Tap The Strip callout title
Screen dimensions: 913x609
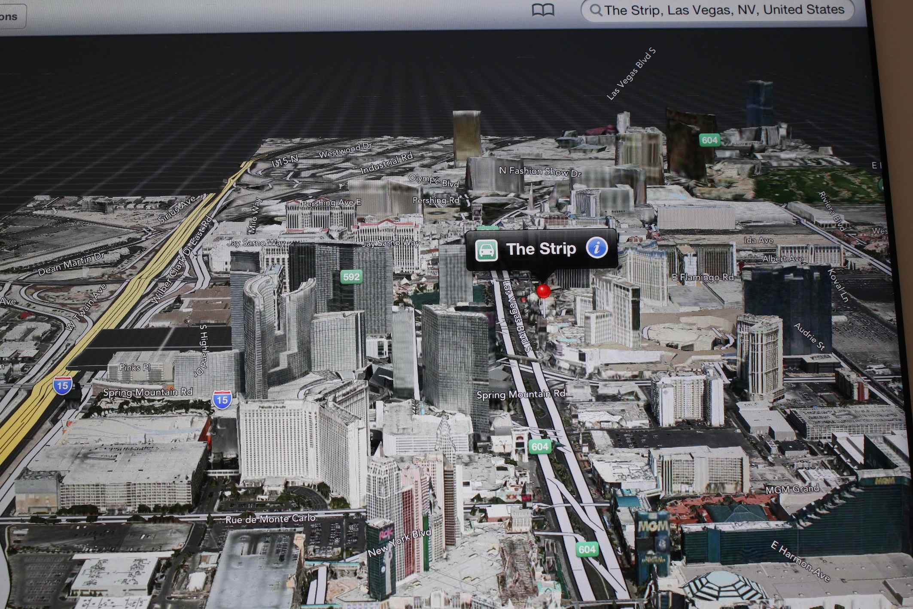541,249
